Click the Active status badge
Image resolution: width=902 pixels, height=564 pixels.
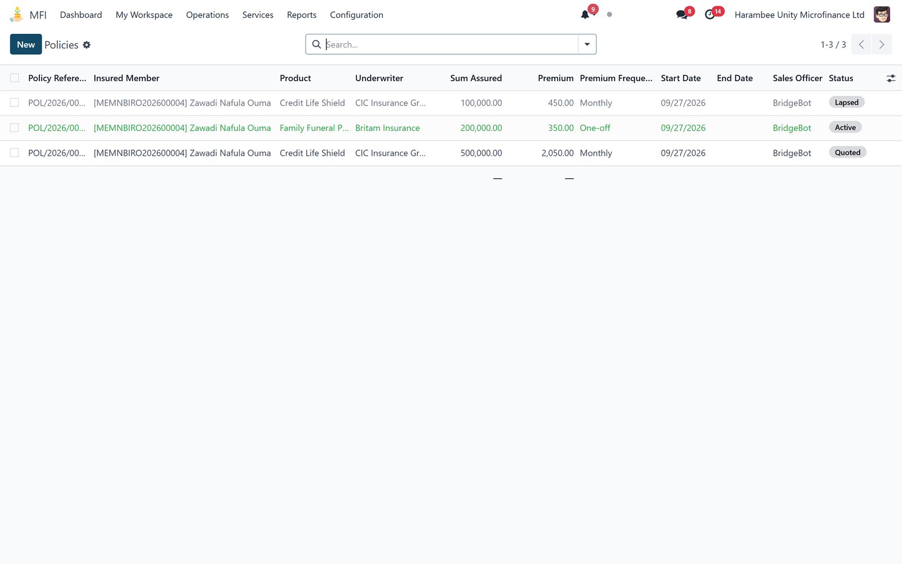[x=845, y=127]
